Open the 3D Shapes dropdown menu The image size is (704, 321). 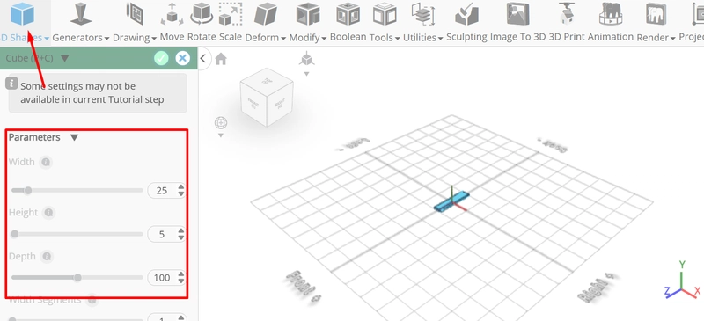pos(47,39)
